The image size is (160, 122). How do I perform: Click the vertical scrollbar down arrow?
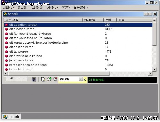point(154,69)
